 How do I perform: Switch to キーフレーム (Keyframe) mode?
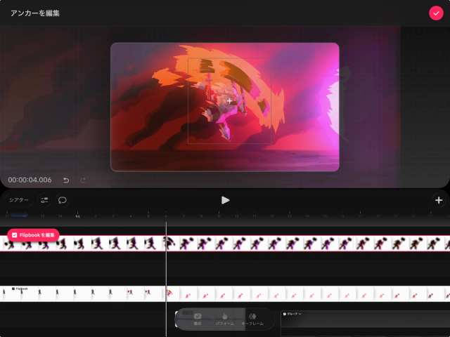click(252, 319)
